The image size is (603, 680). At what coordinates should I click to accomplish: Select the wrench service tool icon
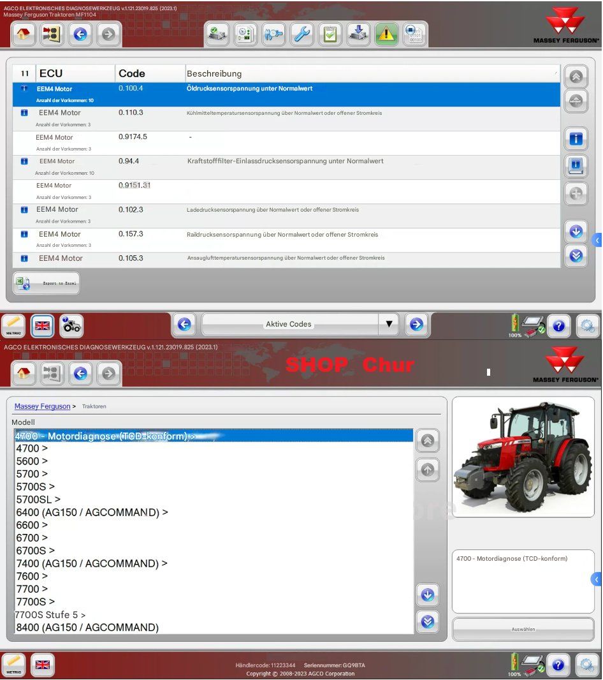(301, 34)
